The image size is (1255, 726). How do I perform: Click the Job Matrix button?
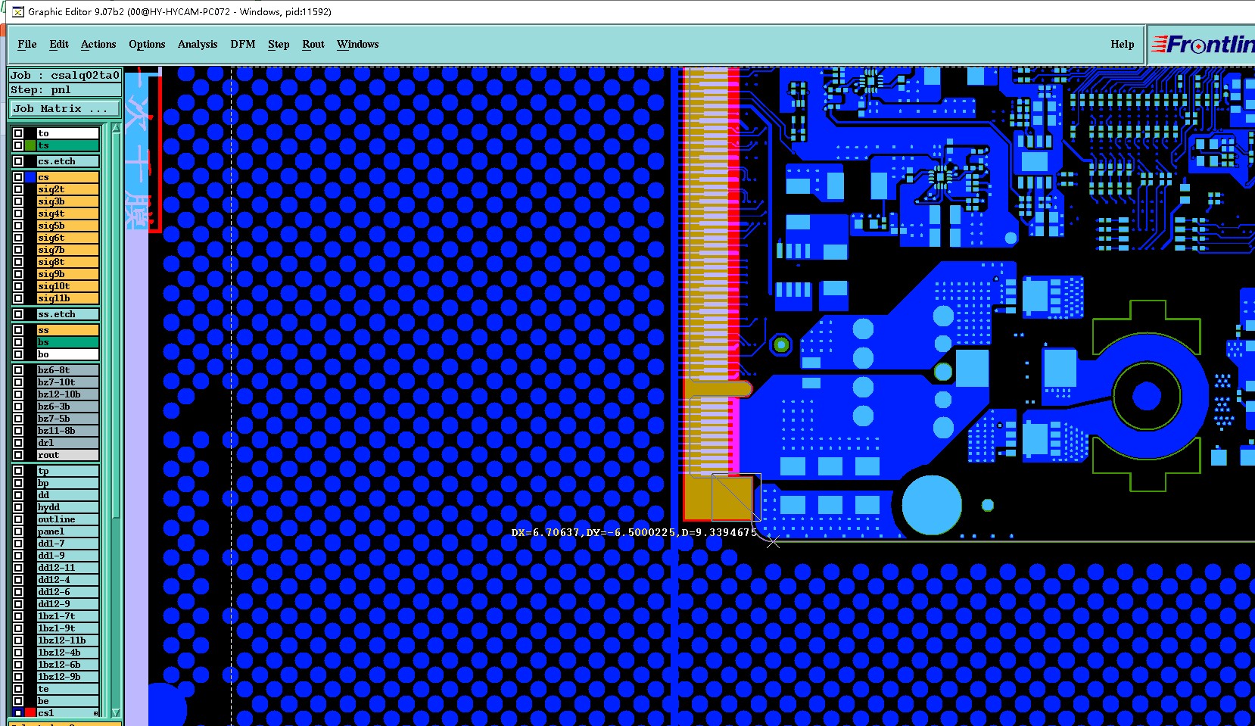click(x=64, y=109)
